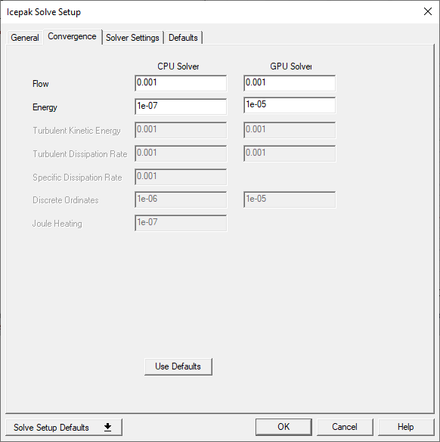Click the GPU Solver column header
Viewport: 440px width, 442px height.
click(x=291, y=66)
